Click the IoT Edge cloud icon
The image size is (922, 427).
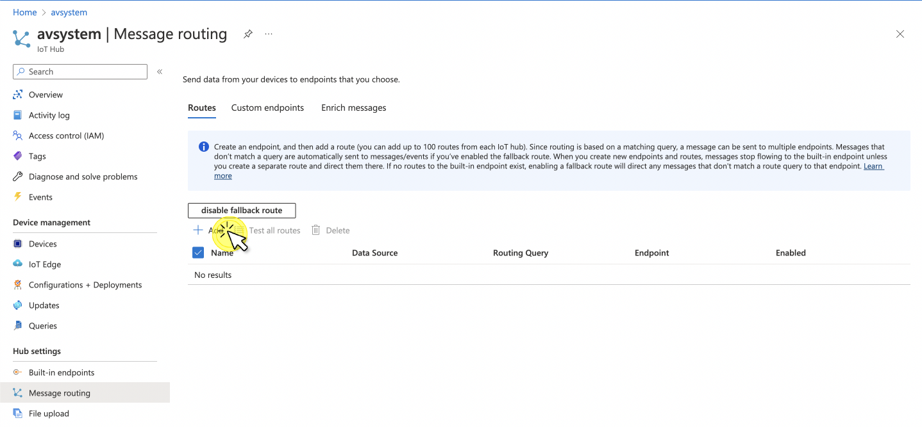click(18, 264)
